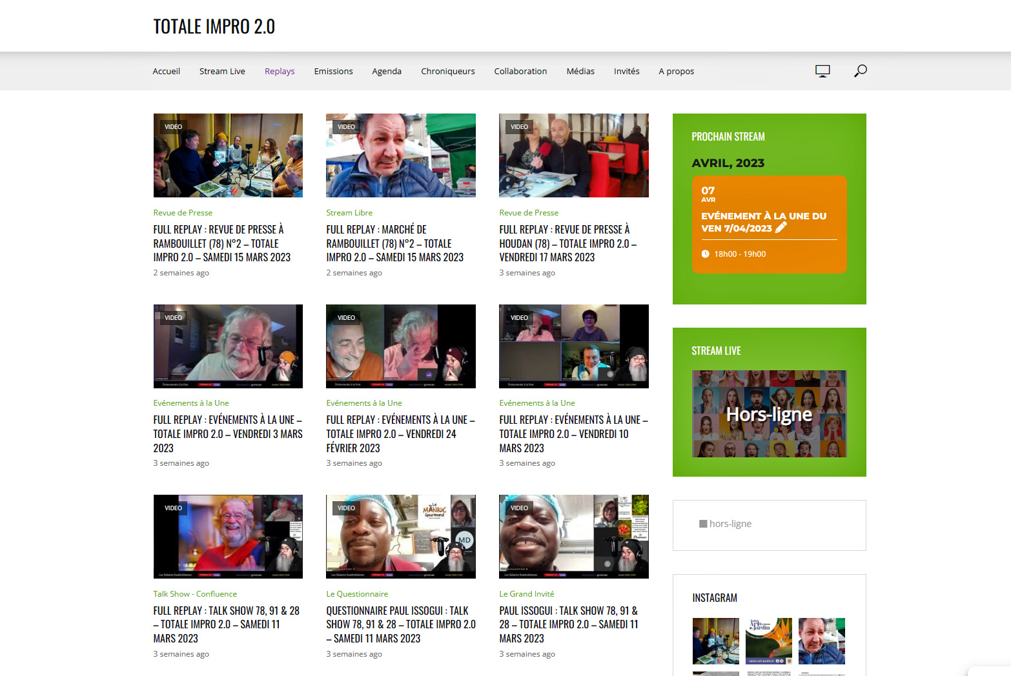Select the April 7 Evénement à la Une card
Viewport: 1011px width, 676px height.
768,224
